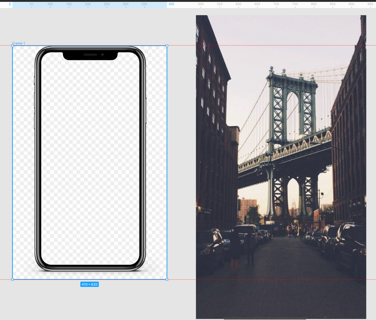Click the 410 × 620 dimension badge
Viewport: 376px width, 320px height.
pos(90,284)
